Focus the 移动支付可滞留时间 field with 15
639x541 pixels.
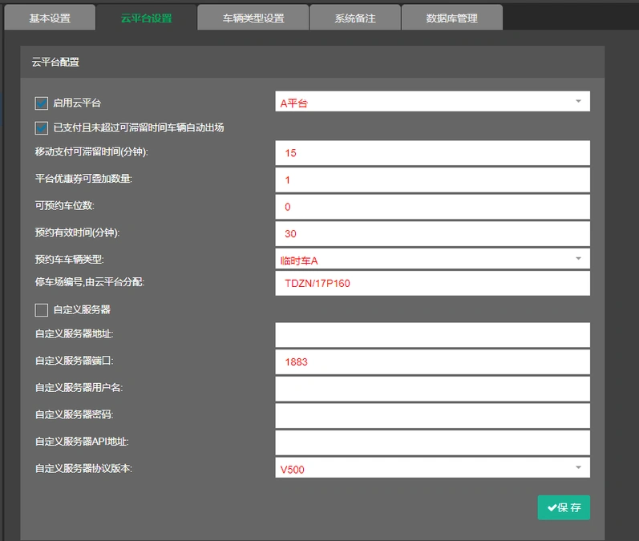pos(432,153)
